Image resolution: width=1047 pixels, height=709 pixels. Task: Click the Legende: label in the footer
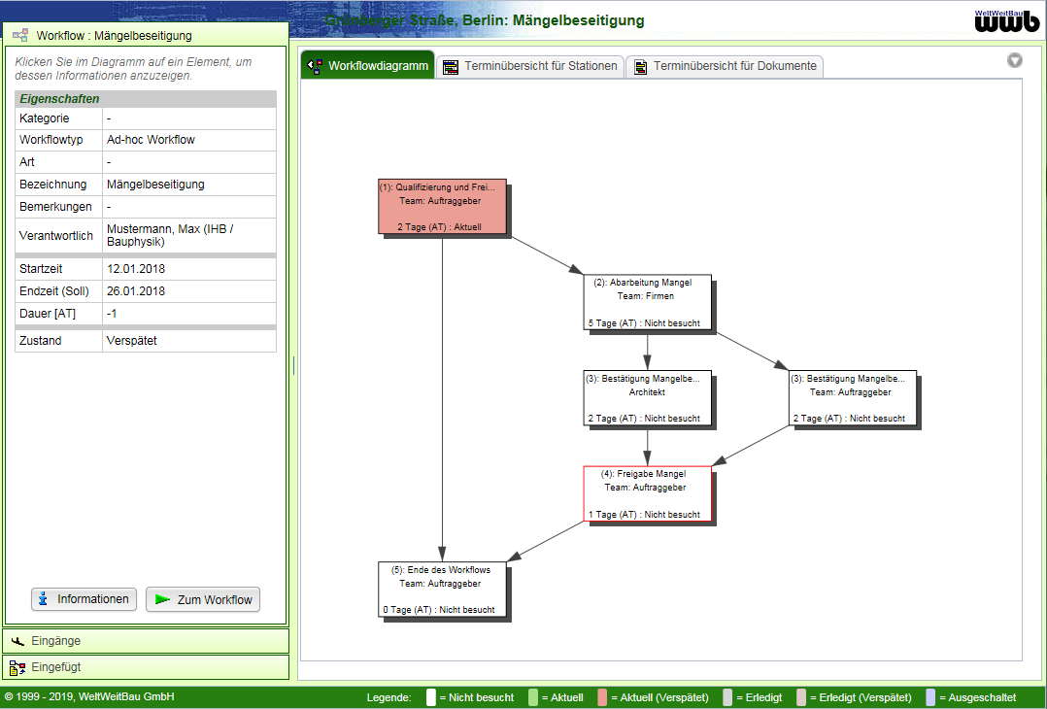click(x=388, y=697)
